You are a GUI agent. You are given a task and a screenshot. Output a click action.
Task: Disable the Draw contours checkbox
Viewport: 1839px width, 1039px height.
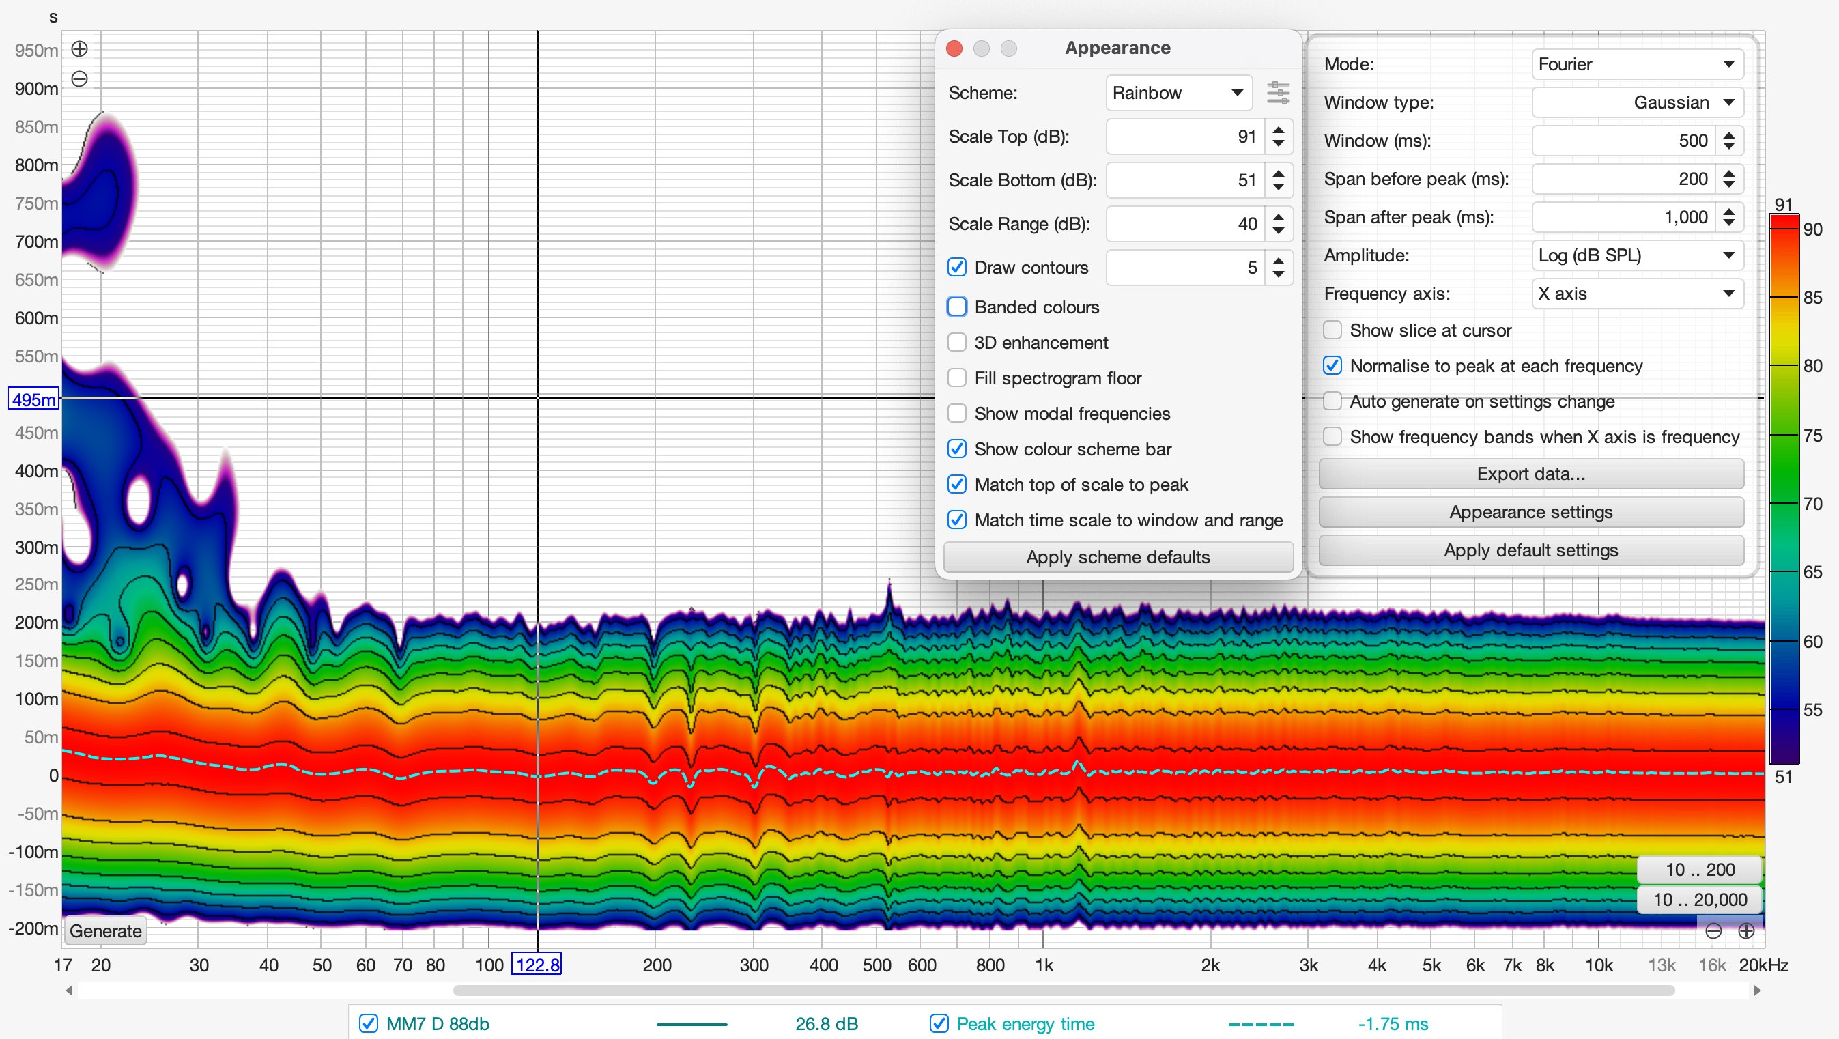point(956,267)
